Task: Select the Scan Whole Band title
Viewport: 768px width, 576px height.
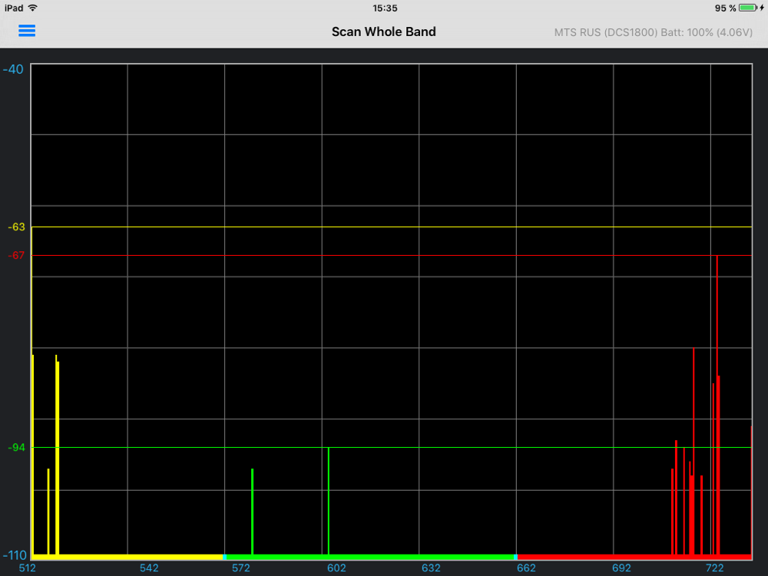Action: tap(383, 31)
